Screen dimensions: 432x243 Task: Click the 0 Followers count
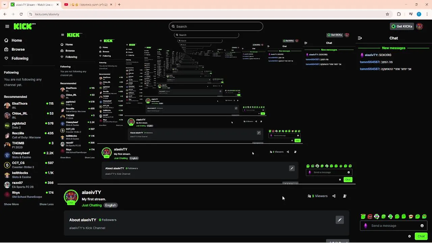[x=108, y=220]
